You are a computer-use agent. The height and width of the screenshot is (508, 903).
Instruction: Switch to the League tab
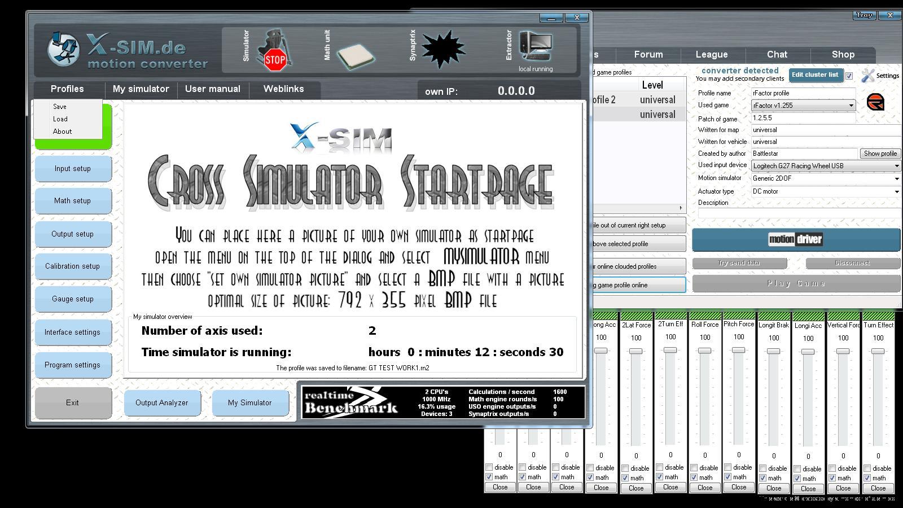coord(712,55)
